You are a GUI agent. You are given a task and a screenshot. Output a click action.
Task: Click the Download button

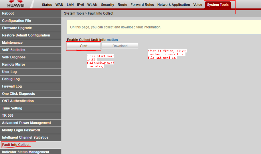[x=120, y=46]
